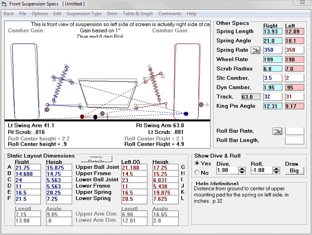
Task: Open the Comments menu
Action: click(x=170, y=14)
